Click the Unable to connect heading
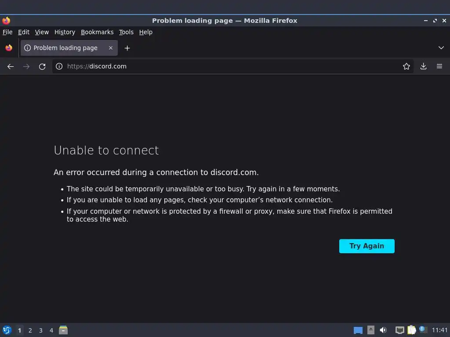Screen dimensions: 450x337 click(x=106, y=151)
